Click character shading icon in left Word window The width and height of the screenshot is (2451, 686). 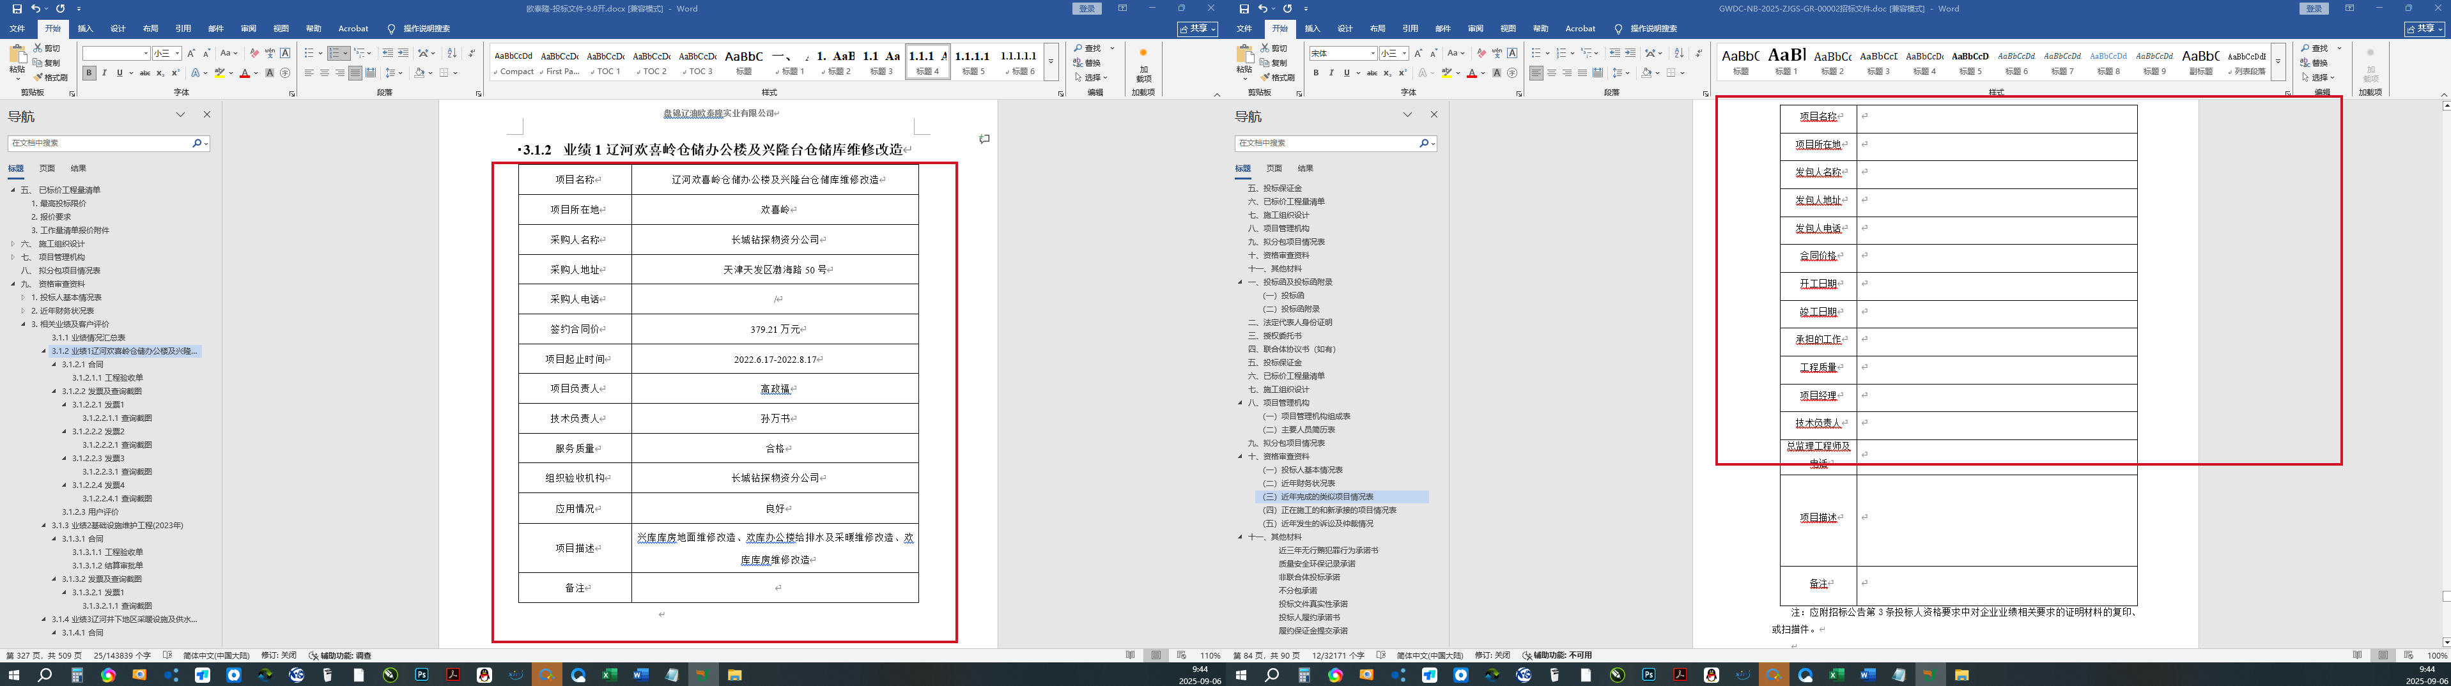pyautogui.click(x=269, y=73)
